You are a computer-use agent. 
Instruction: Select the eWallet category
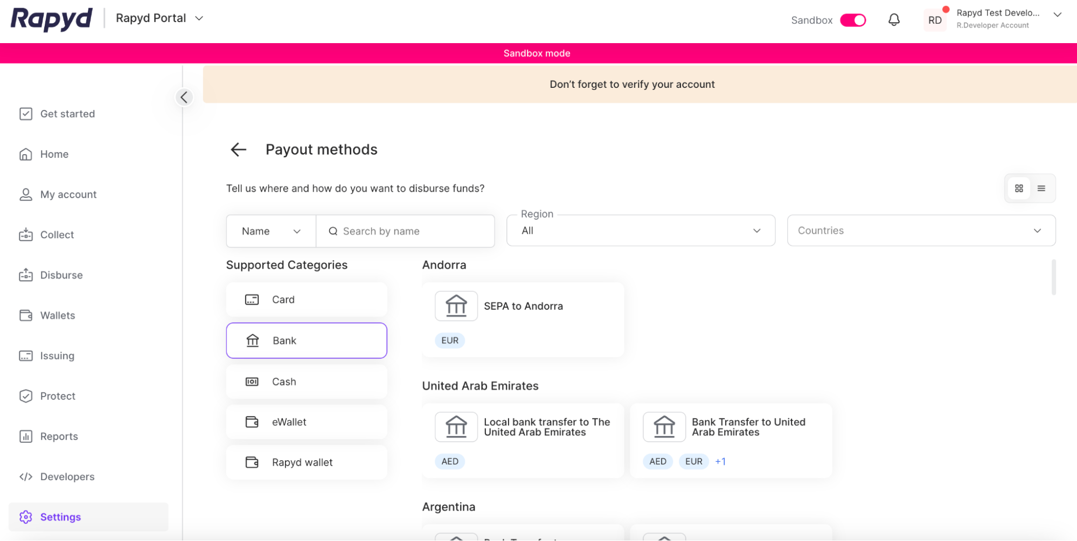coord(307,422)
